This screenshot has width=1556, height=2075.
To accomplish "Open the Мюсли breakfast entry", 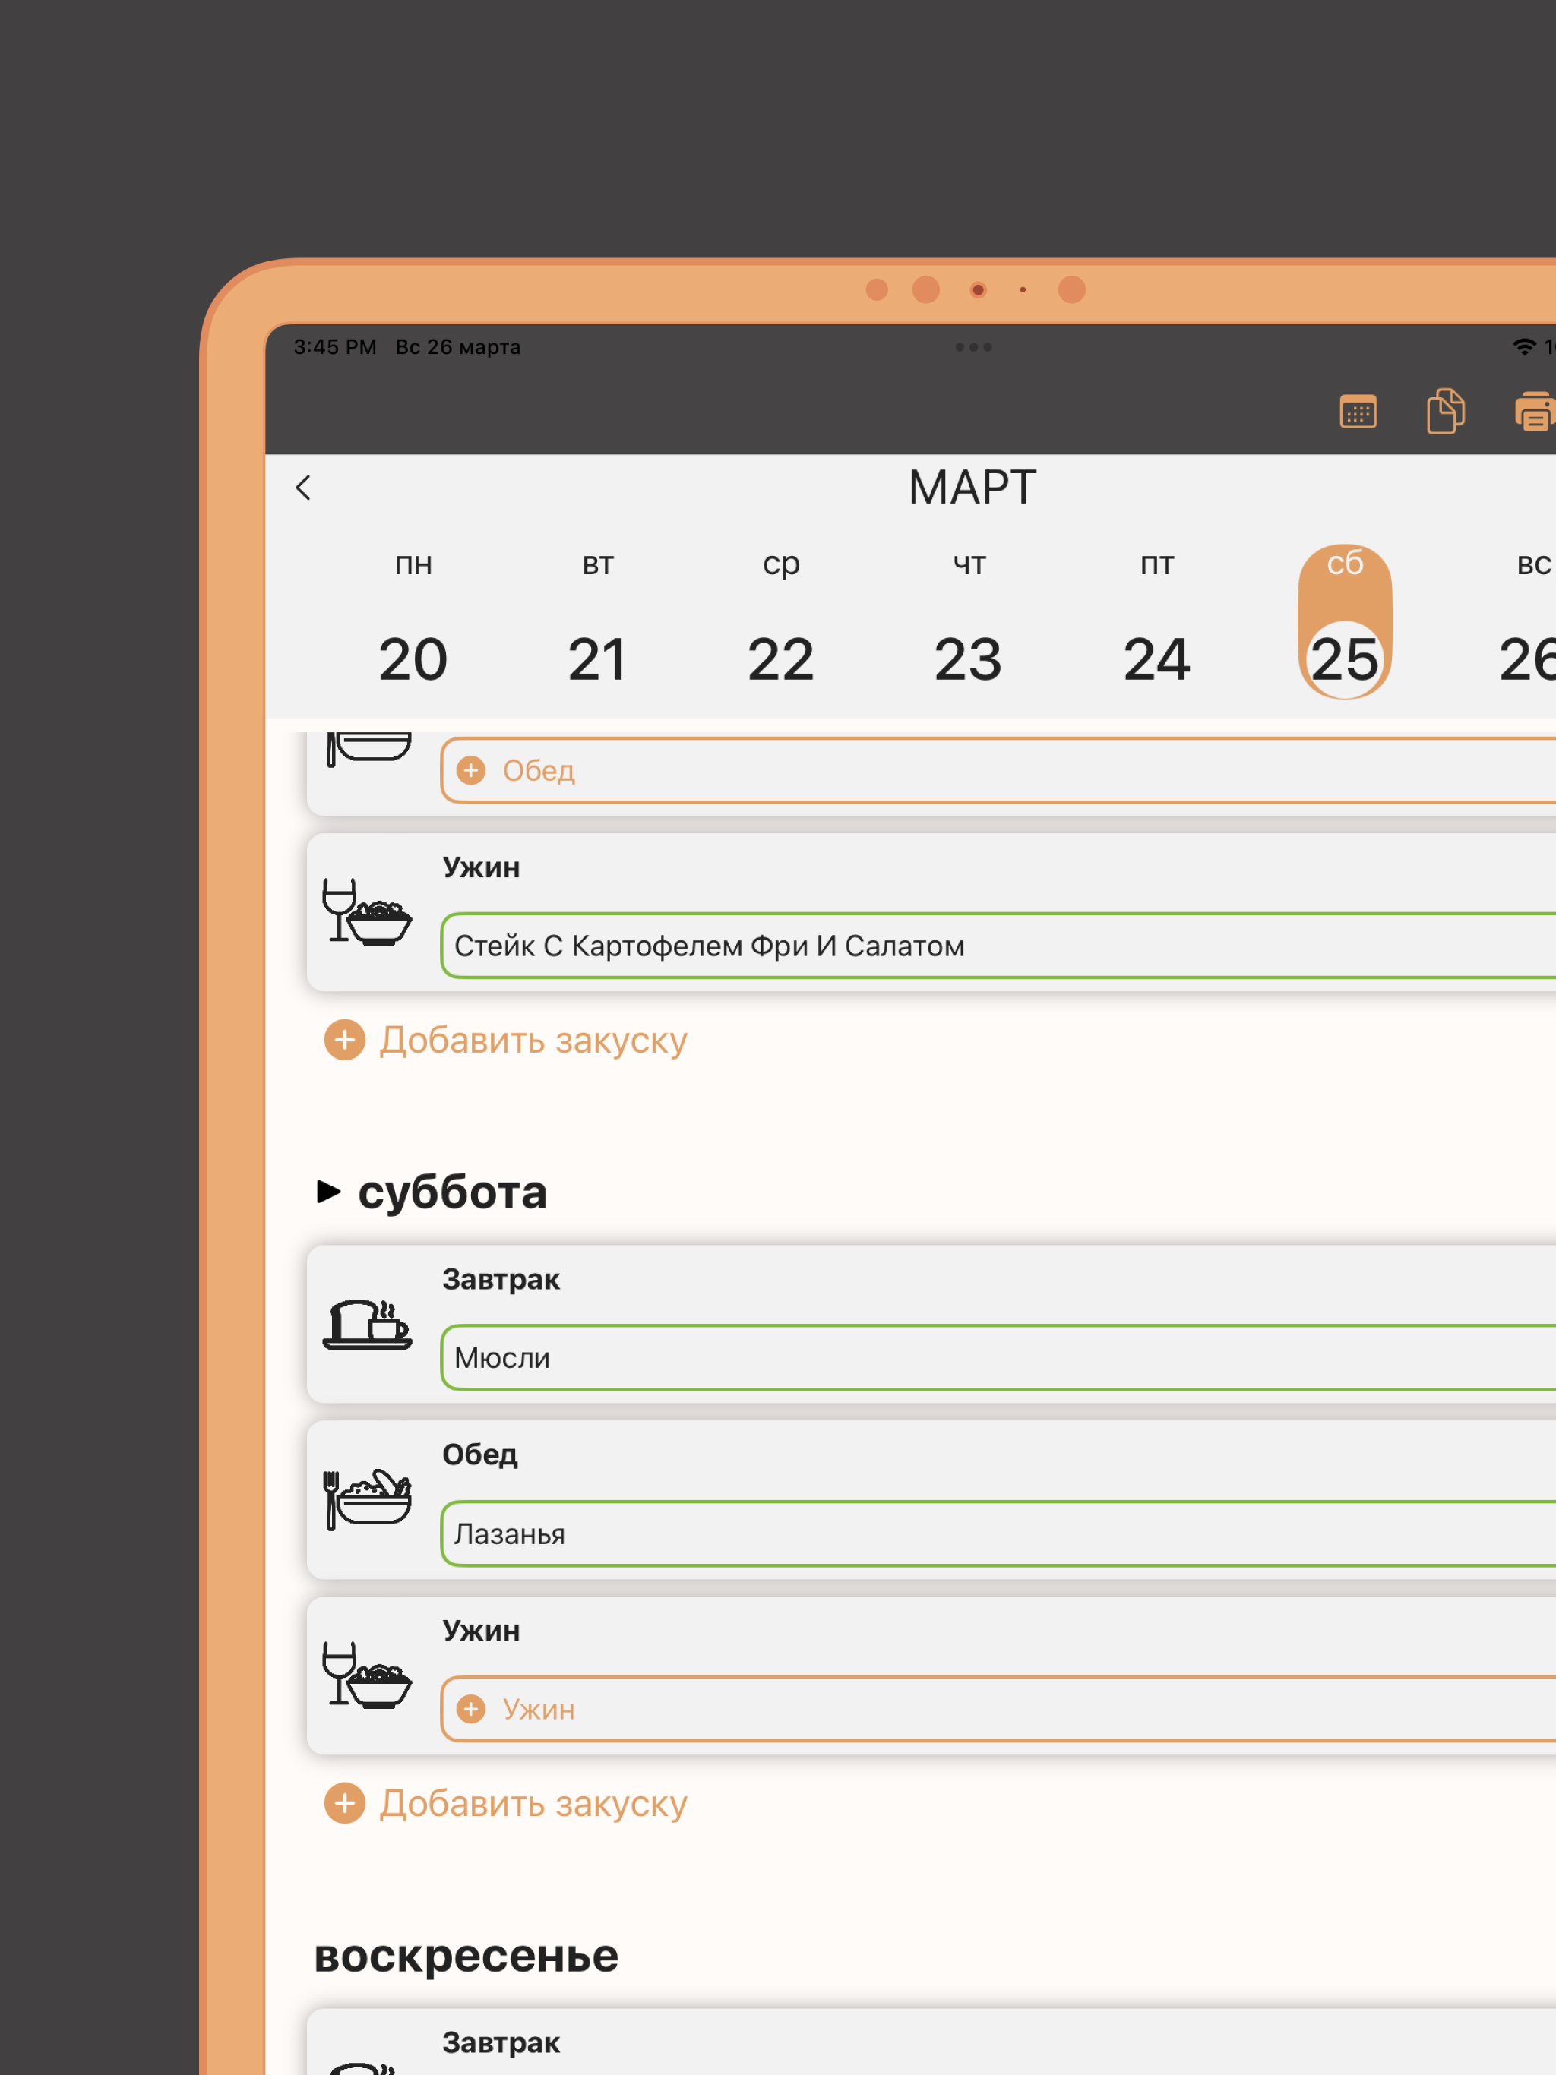I will 998,1357.
